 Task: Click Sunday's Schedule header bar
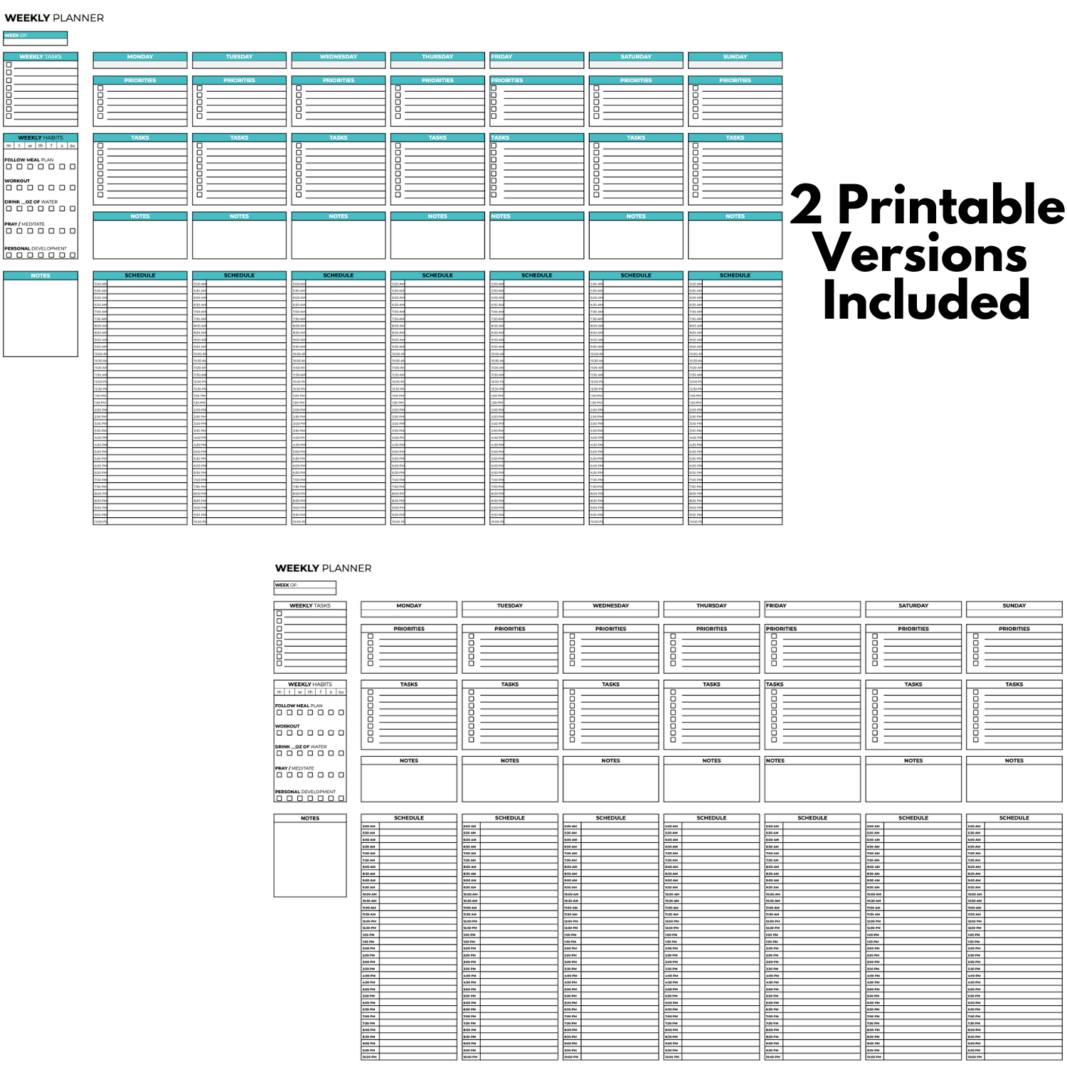tap(735, 275)
